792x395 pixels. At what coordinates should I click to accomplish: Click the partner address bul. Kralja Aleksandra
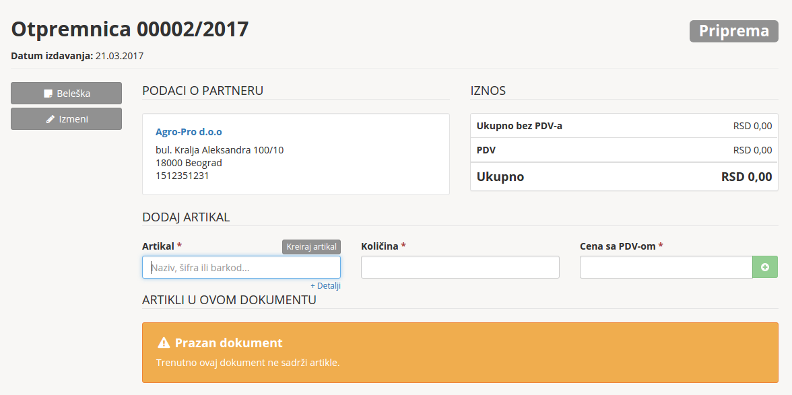point(220,150)
